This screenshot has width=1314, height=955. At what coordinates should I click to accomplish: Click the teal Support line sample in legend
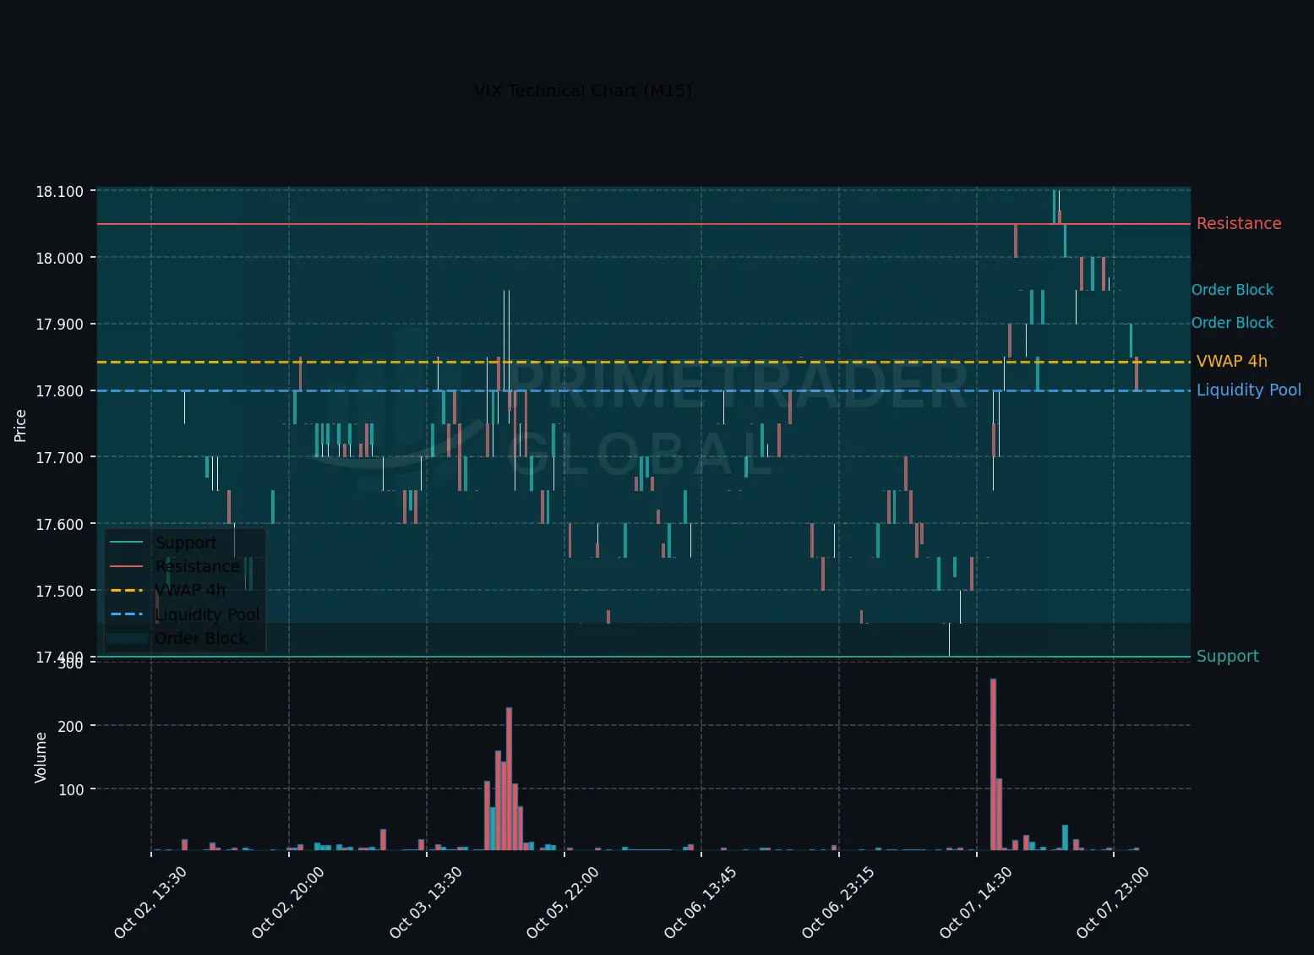(127, 543)
